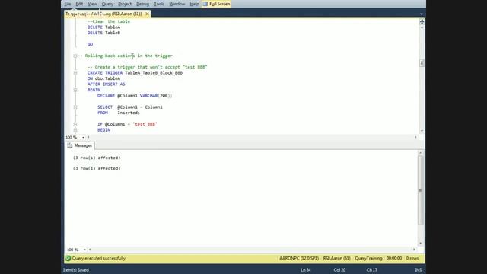The width and height of the screenshot is (487, 274).
Task: Collapse the IF @Column1 statement outline
Action: pyautogui.click(x=75, y=124)
